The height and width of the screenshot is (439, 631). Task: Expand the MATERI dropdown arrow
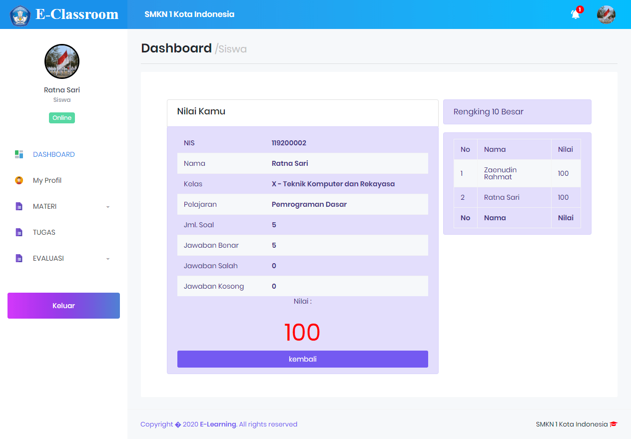point(108,207)
